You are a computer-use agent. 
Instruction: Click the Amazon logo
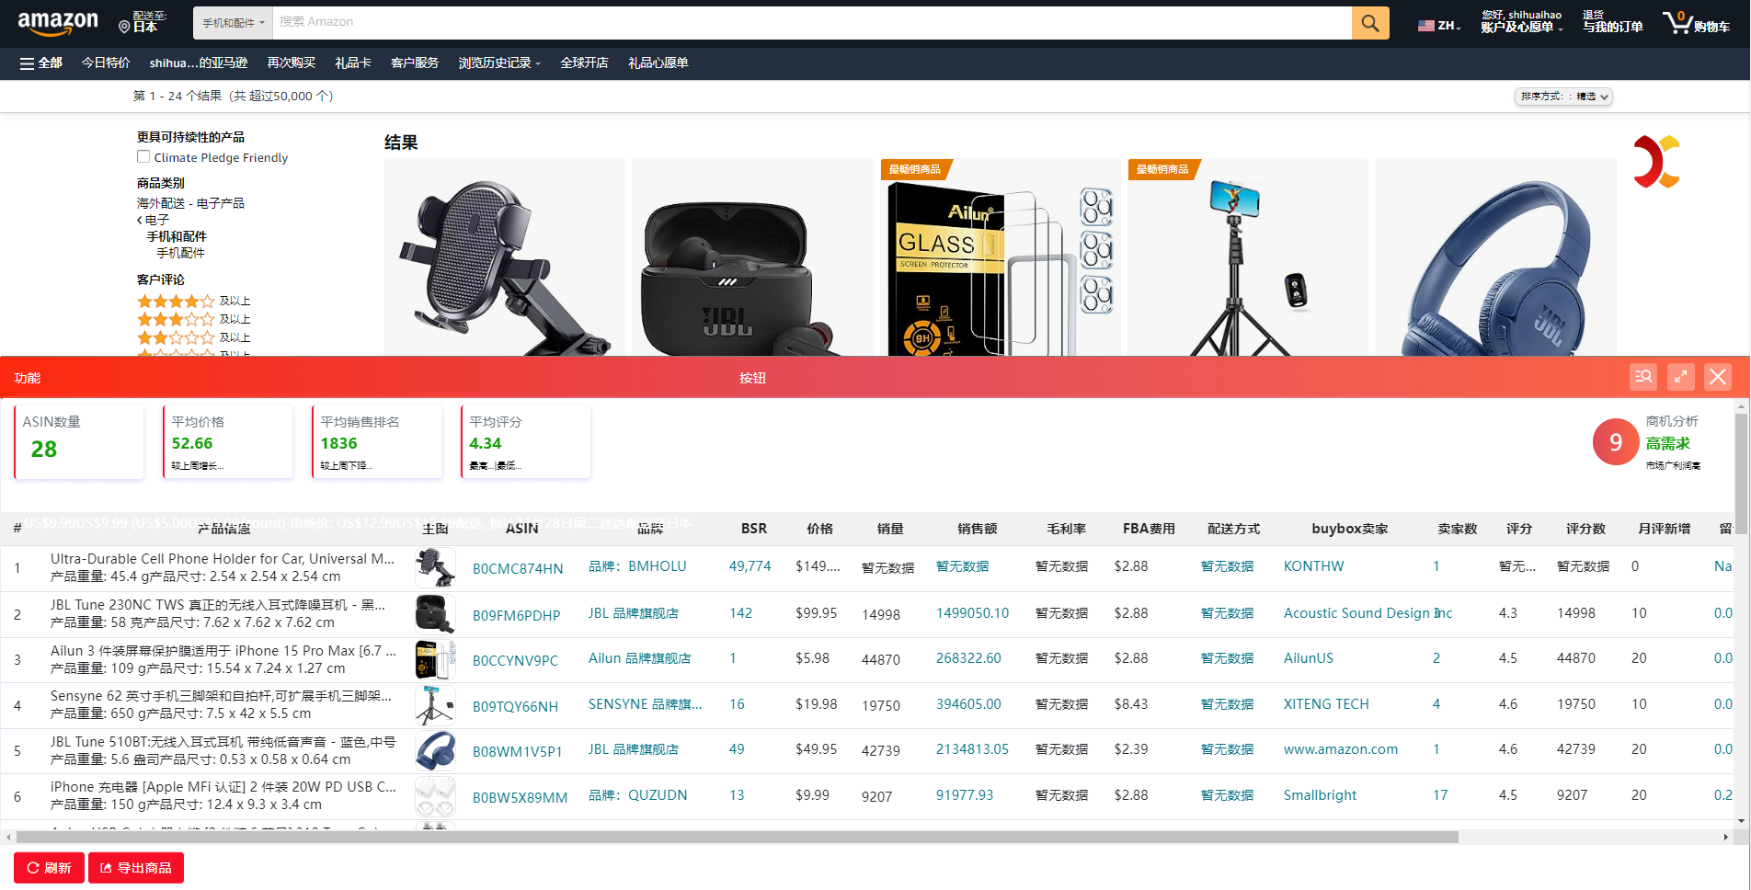tap(57, 23)
